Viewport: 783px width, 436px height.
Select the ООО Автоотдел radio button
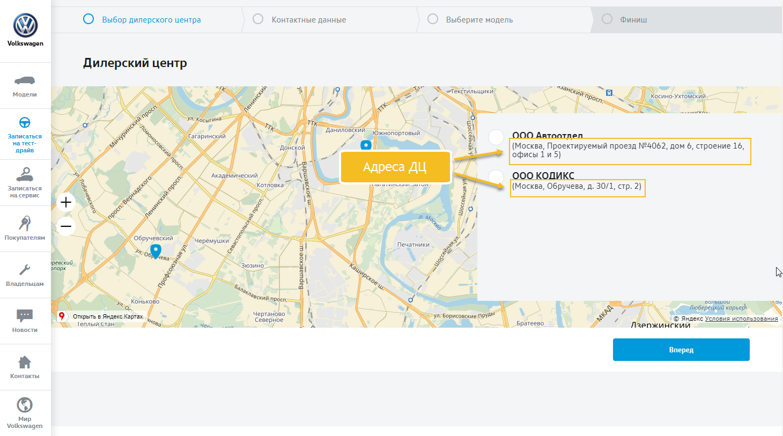click(496, 137)
